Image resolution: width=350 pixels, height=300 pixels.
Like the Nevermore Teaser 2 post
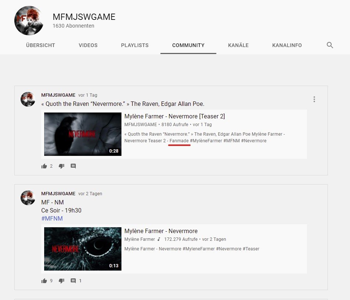[x=45, y=166]
